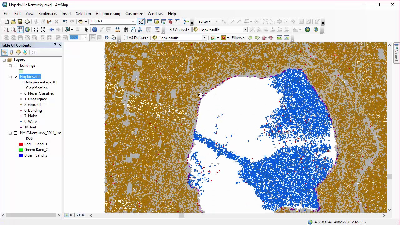Open the Windows menu
The image size is (400, 225).
155,14
